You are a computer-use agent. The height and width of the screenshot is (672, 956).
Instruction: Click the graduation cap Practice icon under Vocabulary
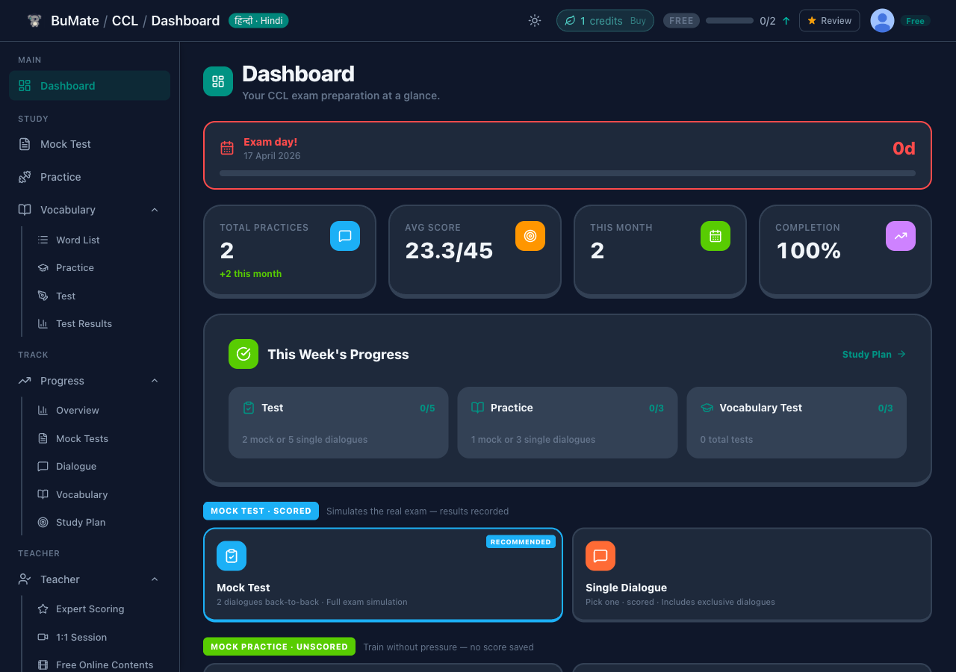coord(43,267)
